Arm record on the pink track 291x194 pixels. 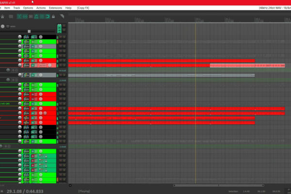coord(50,65)
